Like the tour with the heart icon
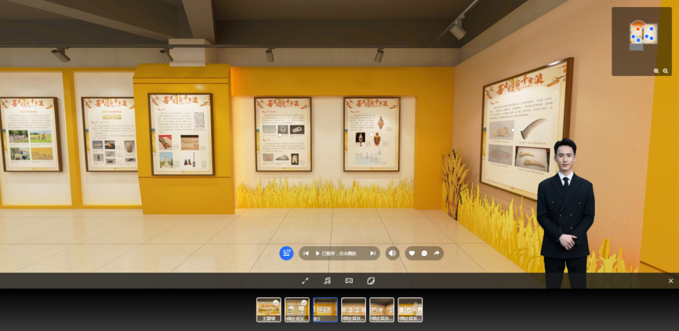The width and height of the screenshot is (679, 331). pos(412,253)
